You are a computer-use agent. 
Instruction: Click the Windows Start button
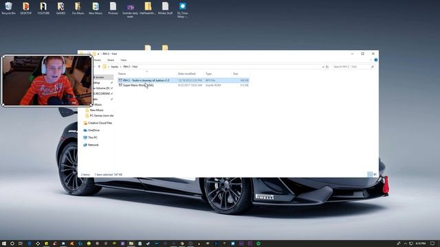[4, 244]
